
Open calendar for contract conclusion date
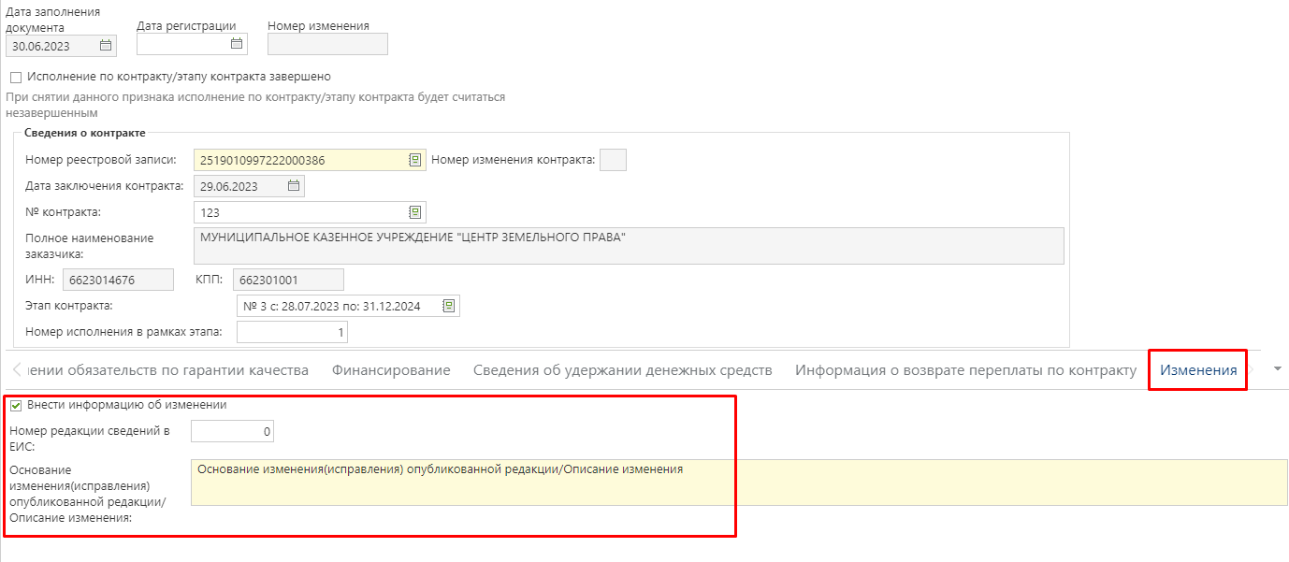294,186
